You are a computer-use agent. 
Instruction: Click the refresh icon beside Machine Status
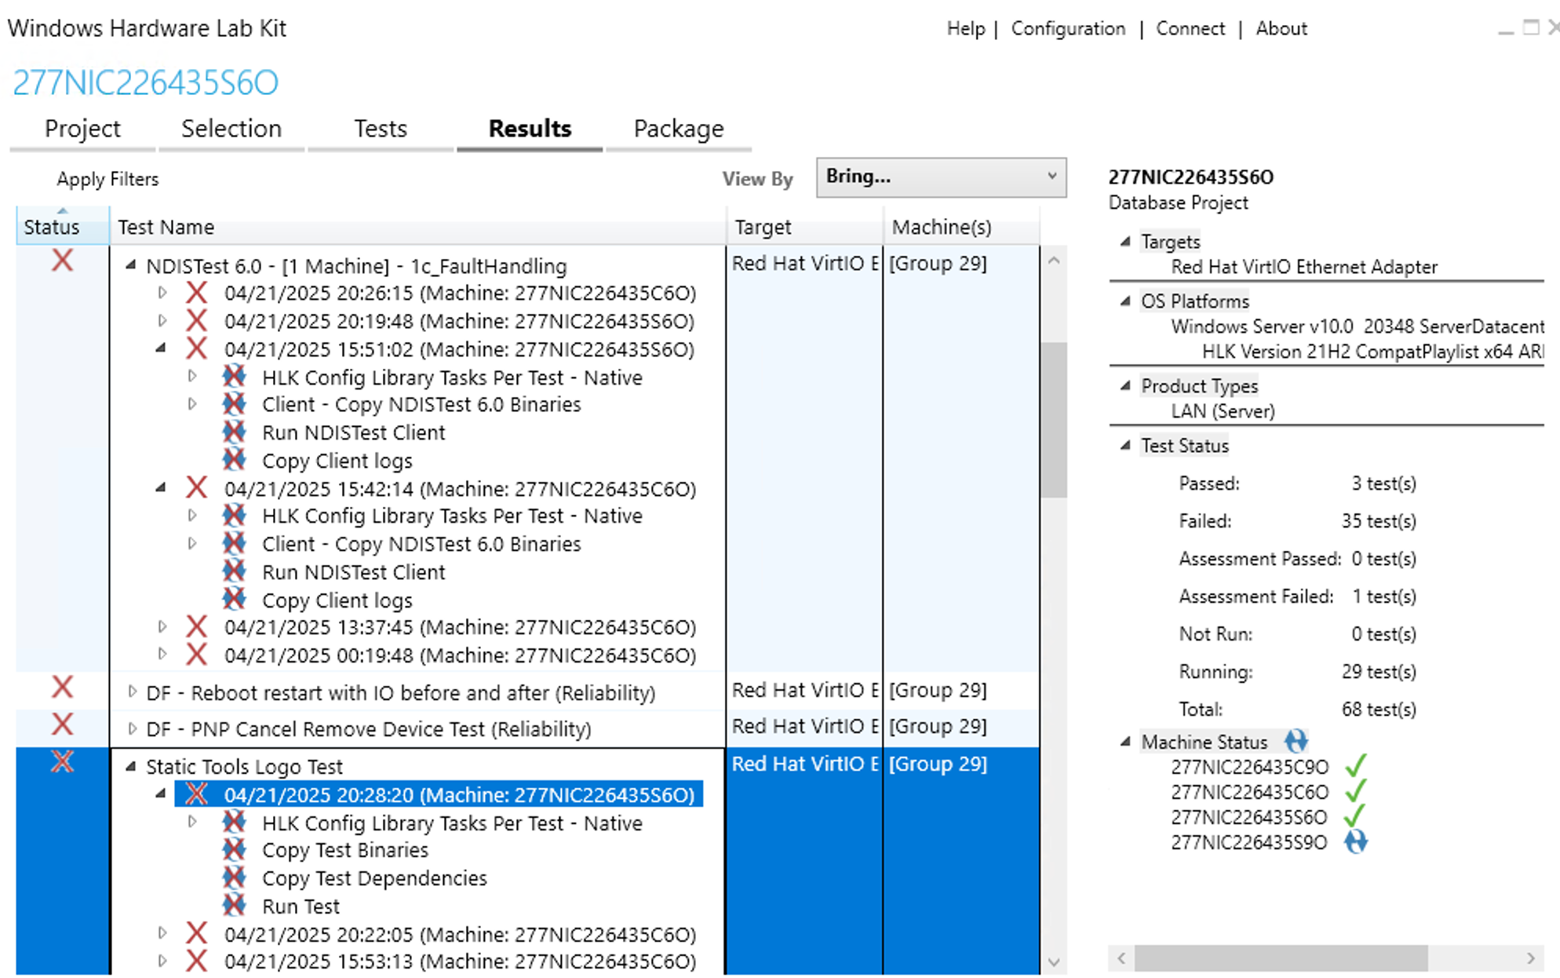[x=1296, y=741]
